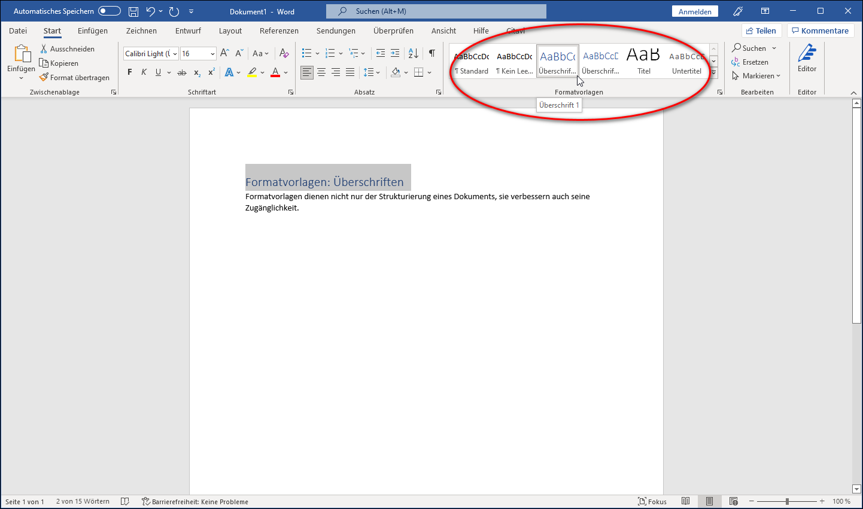This screenshot has width=863, height=509.
Task: Clear all formatting with the eraser A icon
Action: point(284,53)
